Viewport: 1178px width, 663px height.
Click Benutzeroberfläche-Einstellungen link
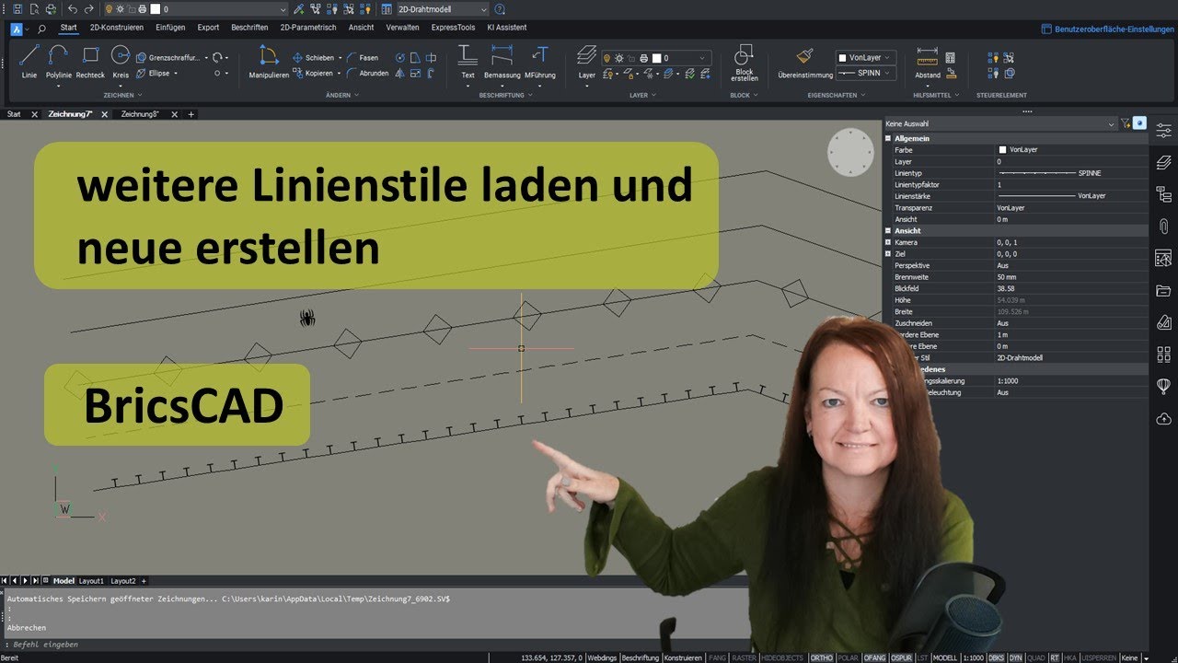[1105, 29]
